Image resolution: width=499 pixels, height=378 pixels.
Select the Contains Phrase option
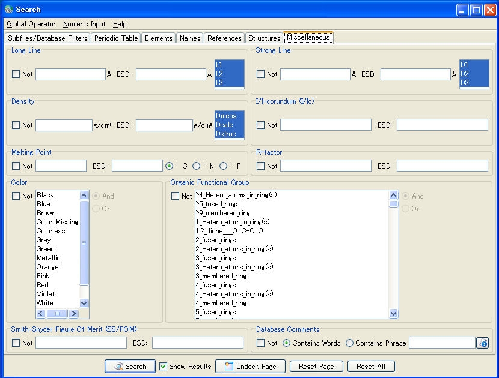click(x=349, y=343)
